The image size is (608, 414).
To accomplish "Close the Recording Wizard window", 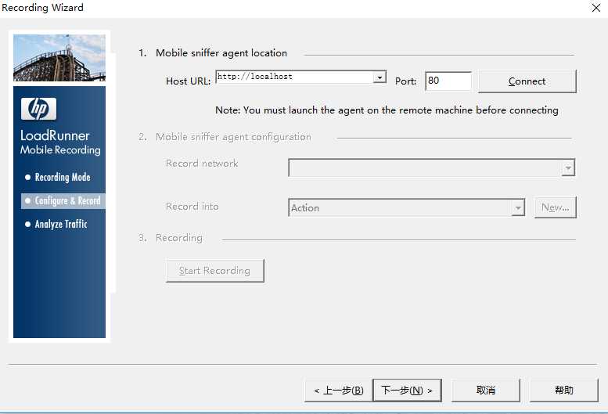I will click(596, 8).
